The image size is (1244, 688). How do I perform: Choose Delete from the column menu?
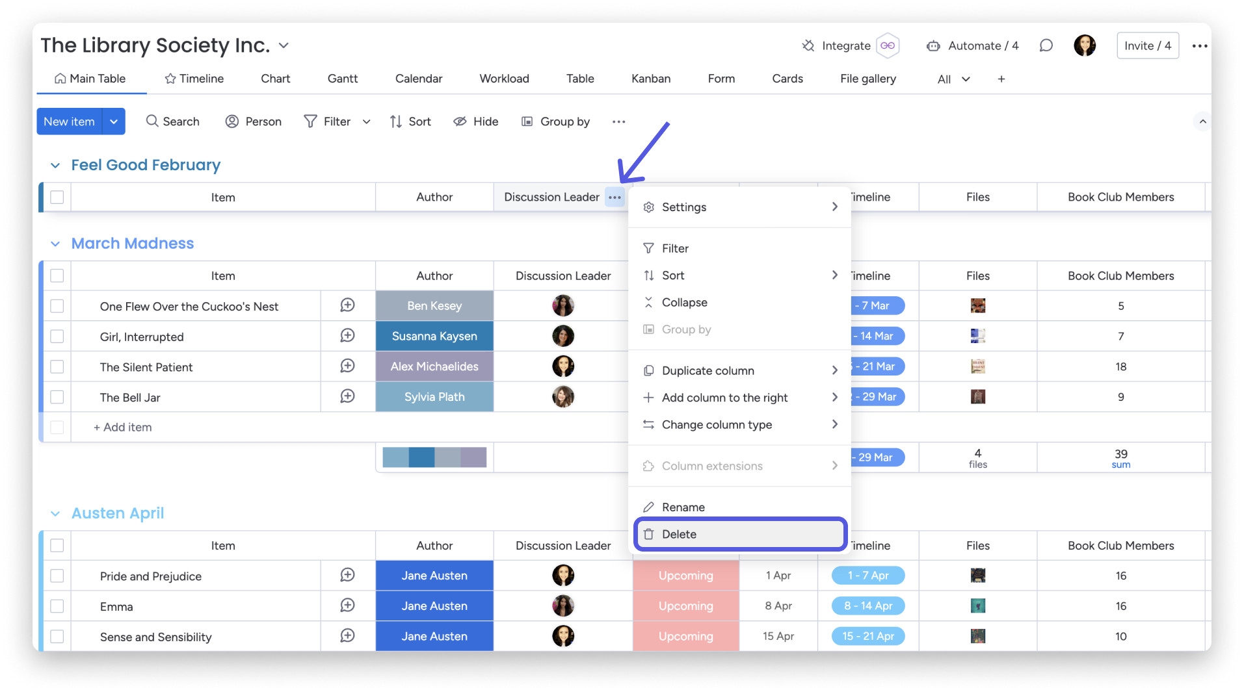[x=740, y=534]
